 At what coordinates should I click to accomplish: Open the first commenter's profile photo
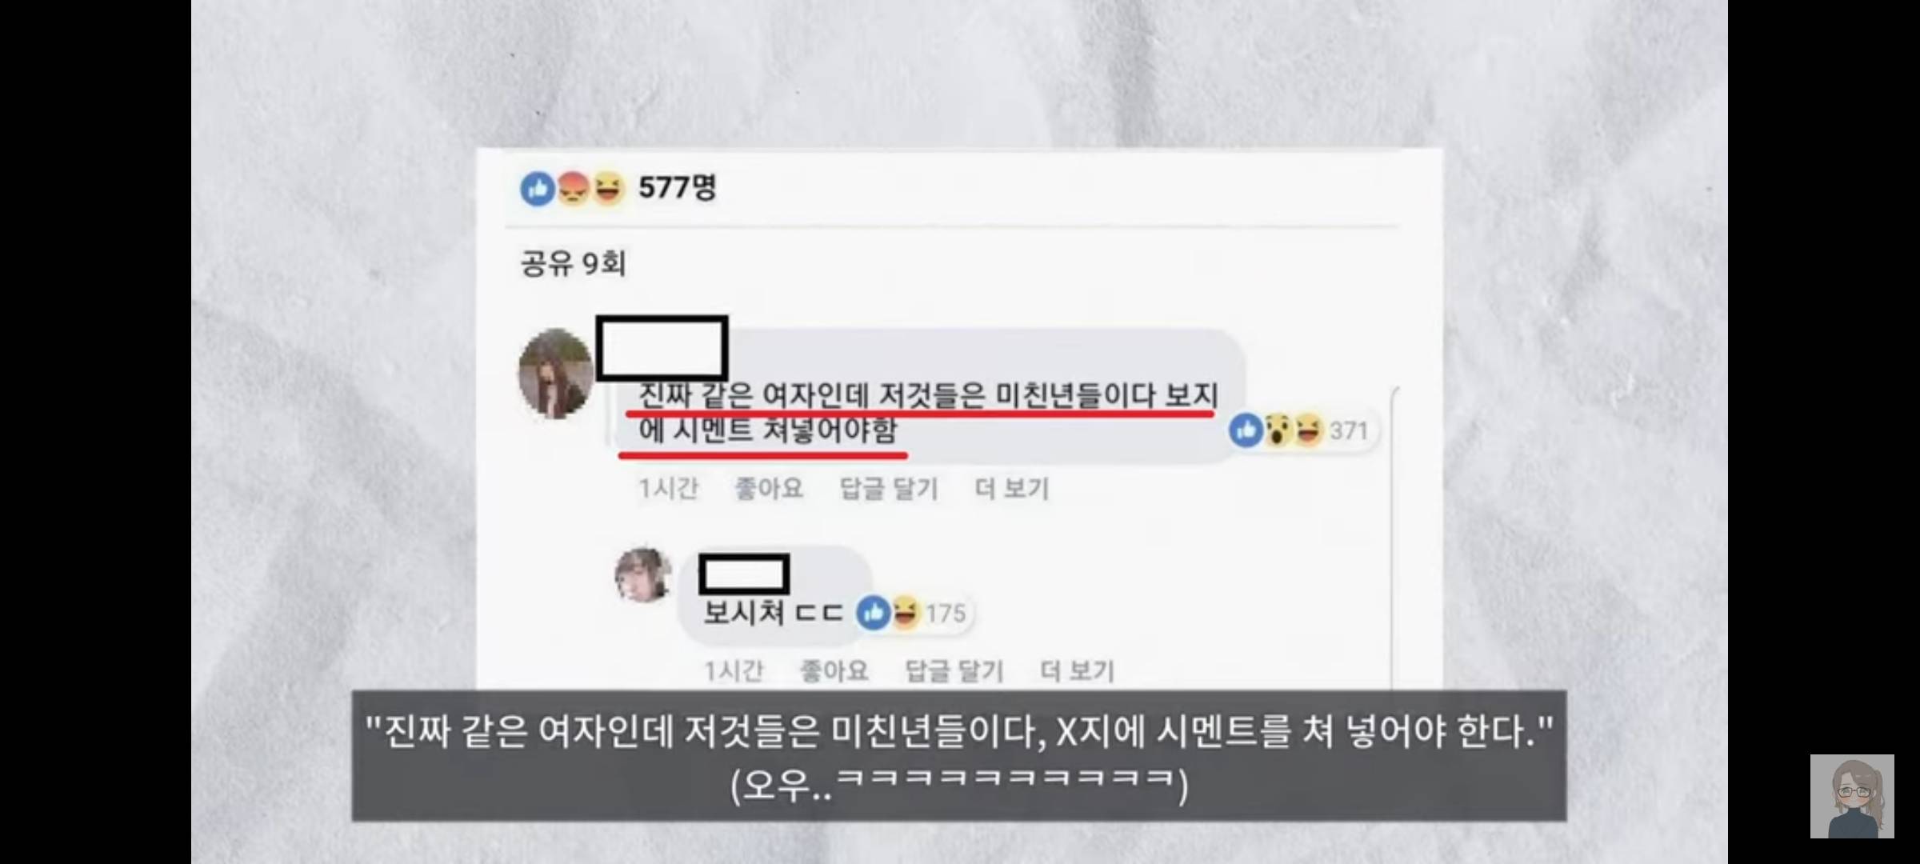(556, 374)
